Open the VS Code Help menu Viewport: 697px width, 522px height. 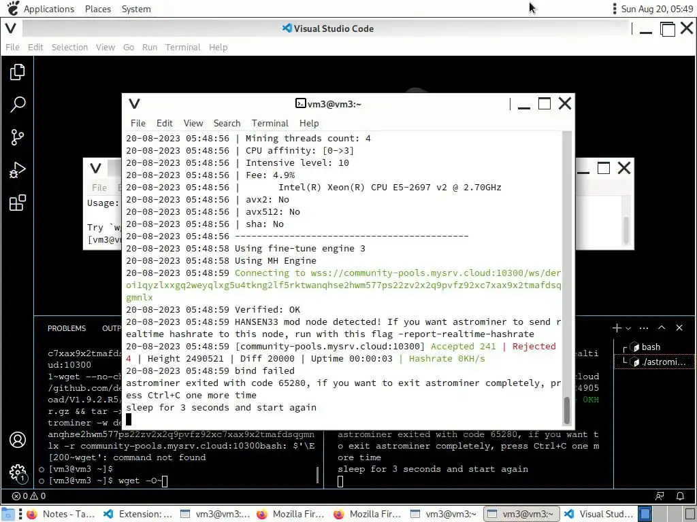[218, 47]
